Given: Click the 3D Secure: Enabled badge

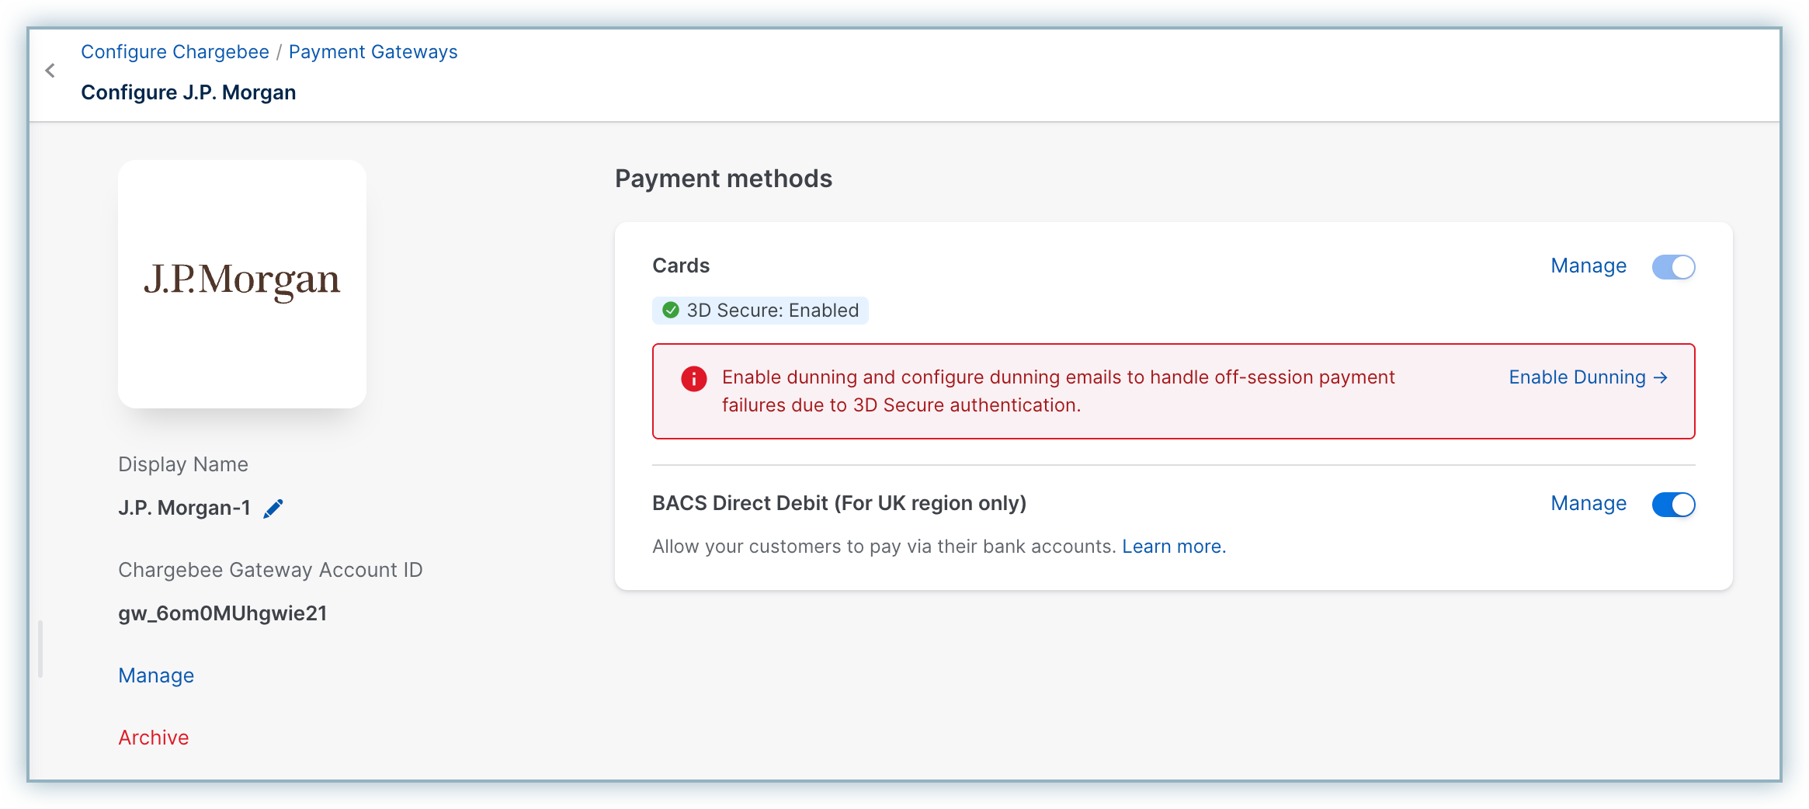Looking at the screenshot, I should point(760,311).
